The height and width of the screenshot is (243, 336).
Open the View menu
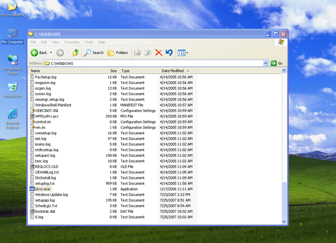click(x=56, y=42)
